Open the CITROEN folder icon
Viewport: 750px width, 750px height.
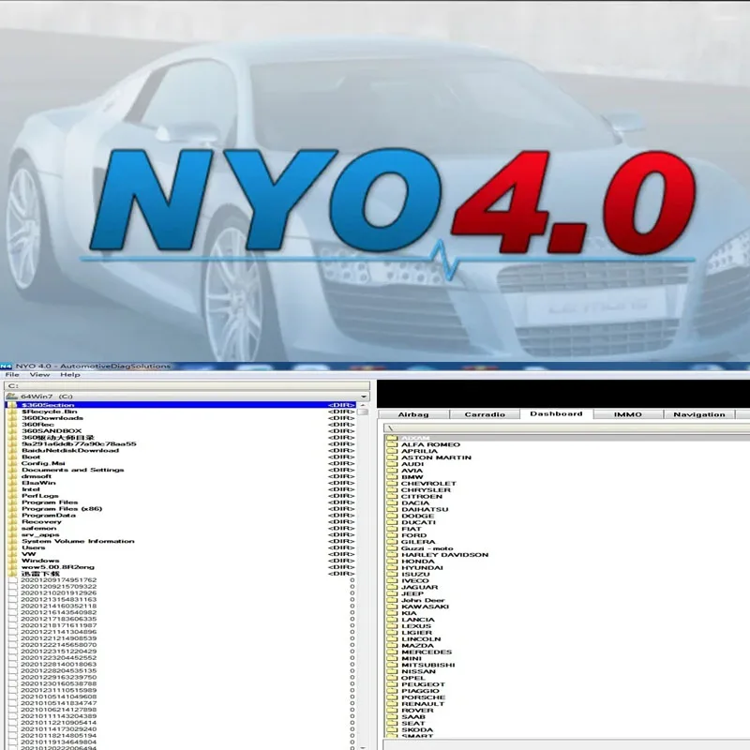392,497
